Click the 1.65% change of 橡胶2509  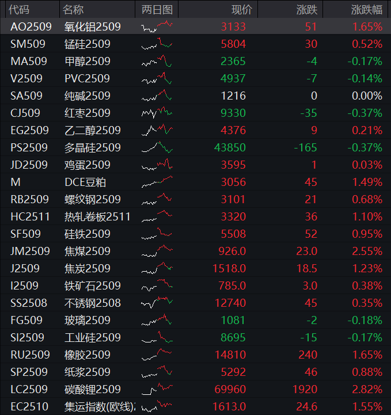[367, 355]
